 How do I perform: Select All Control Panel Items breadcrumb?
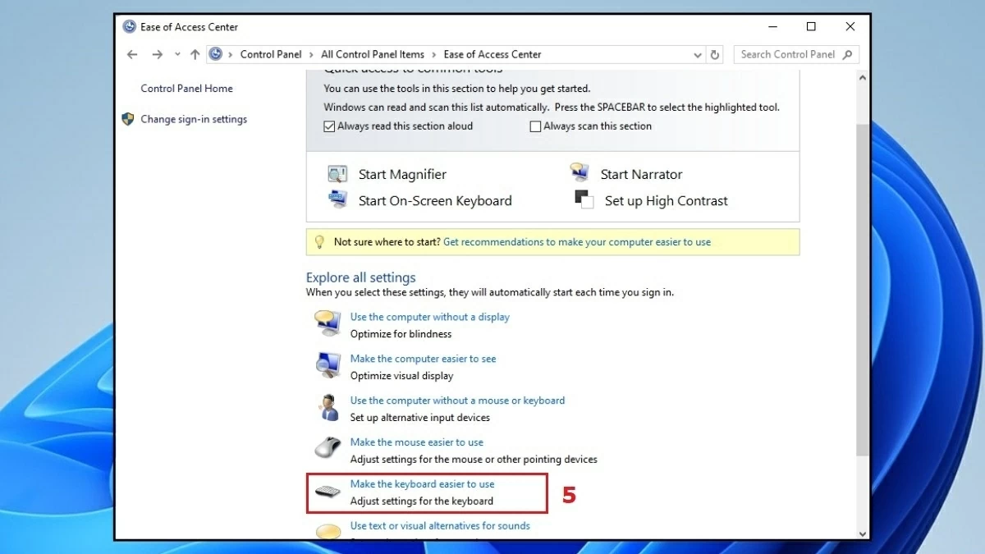[x=373, y=55]
